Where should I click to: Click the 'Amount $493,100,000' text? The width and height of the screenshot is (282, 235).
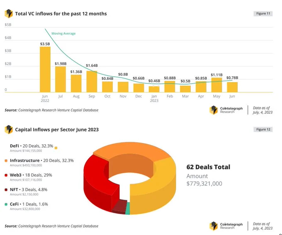(26, 165)
